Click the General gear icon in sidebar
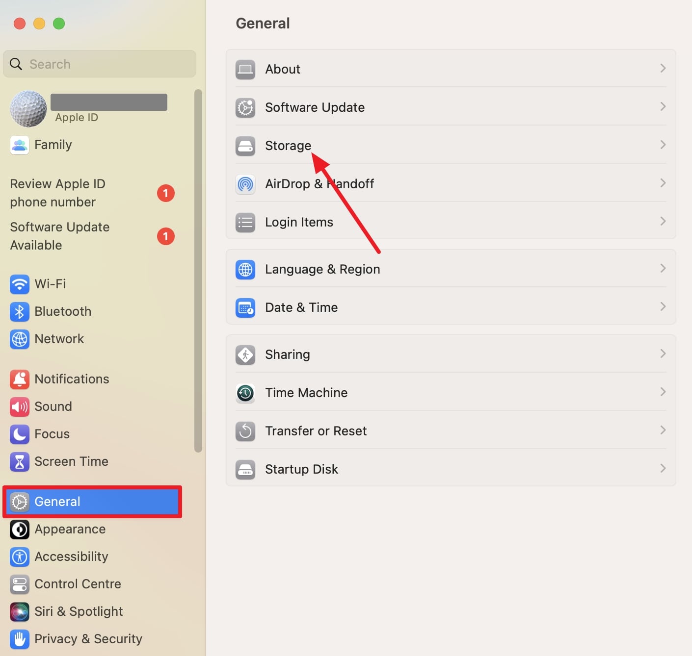692x656 pixels. pos(20,502)
